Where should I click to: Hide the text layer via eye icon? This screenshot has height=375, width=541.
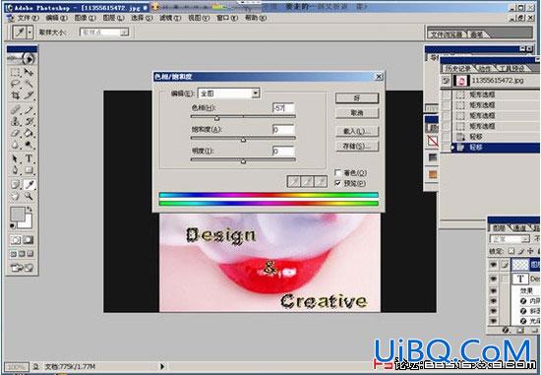pos(494,279)
